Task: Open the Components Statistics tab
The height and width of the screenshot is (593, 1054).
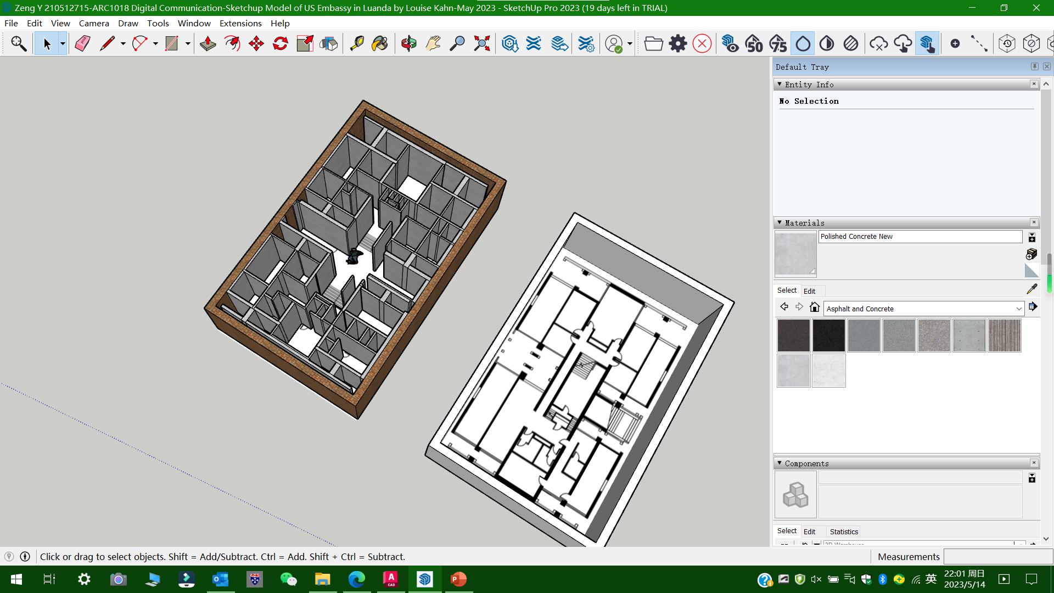Action: coord(844,532)
